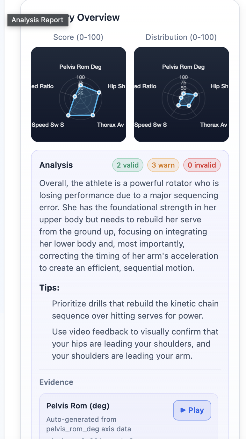Viewport: 246px width, 439px height.
Task: Collapse the Tips section
Action: [x=49, y=287]
